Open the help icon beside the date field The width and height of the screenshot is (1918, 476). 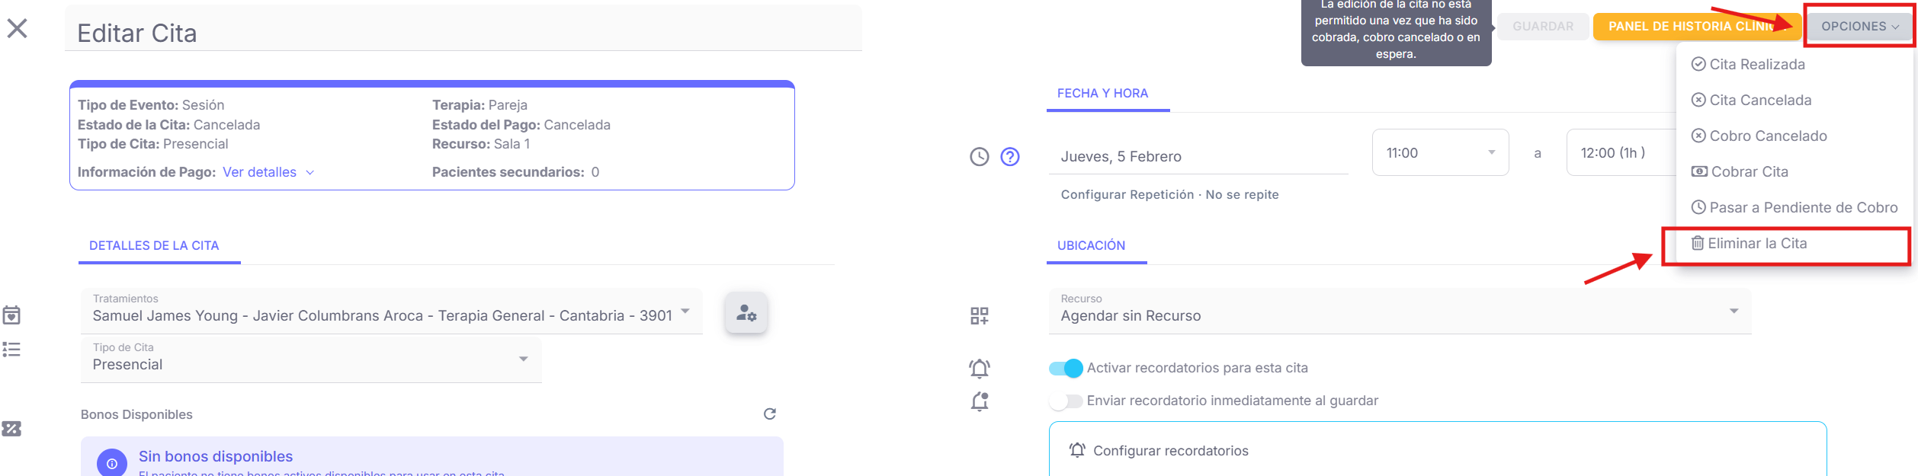[x=1009, y=158]
